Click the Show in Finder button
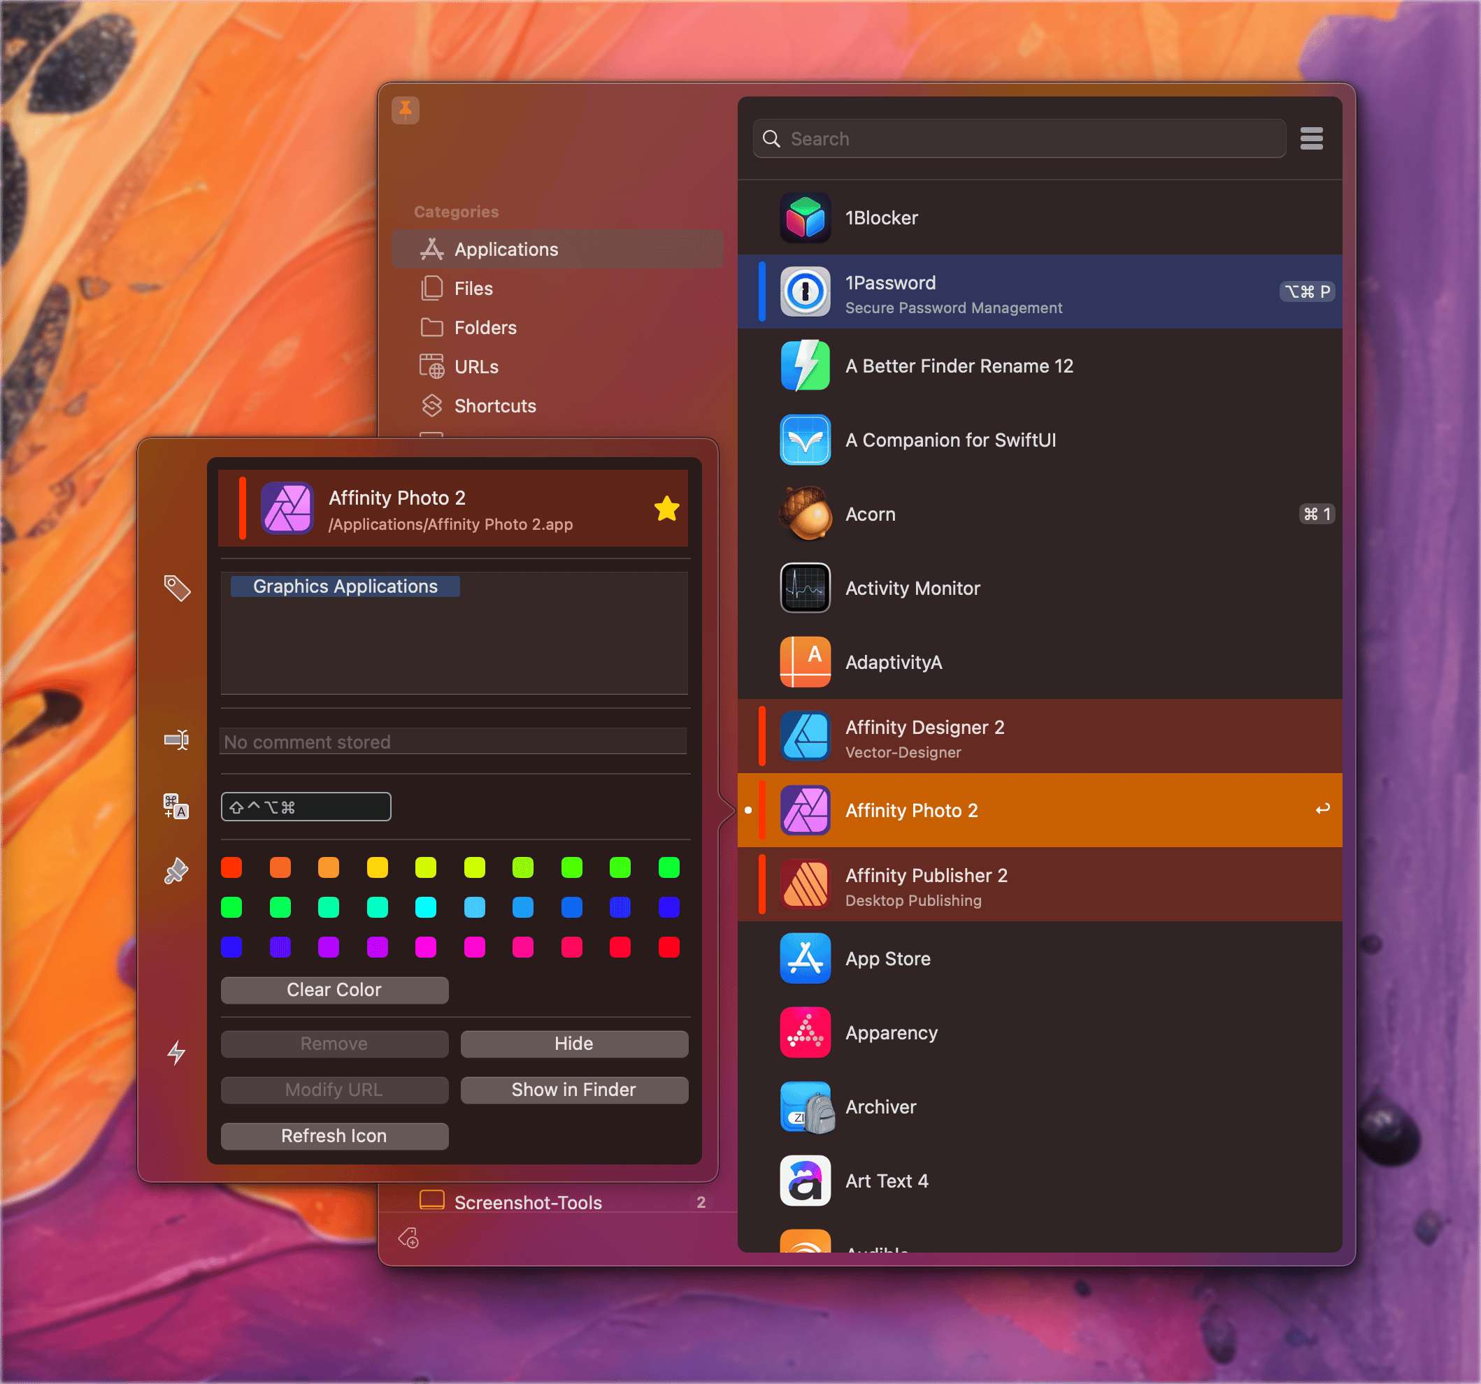This screenshot has height=1384, width=1481. point(574,1090)
